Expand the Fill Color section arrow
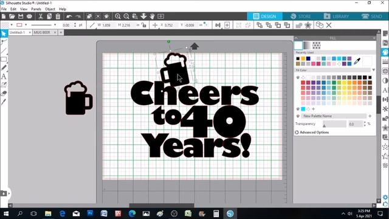This screenshot has width=389, height=219. click(373, 71)
